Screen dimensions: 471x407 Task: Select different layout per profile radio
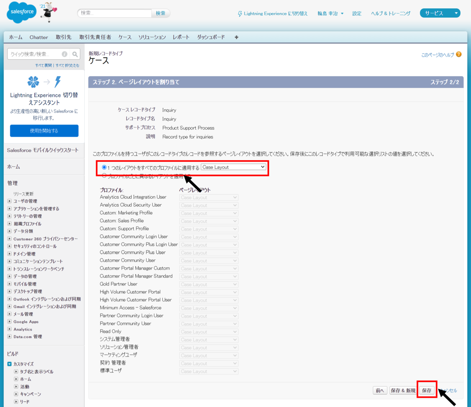coord(104,176)
